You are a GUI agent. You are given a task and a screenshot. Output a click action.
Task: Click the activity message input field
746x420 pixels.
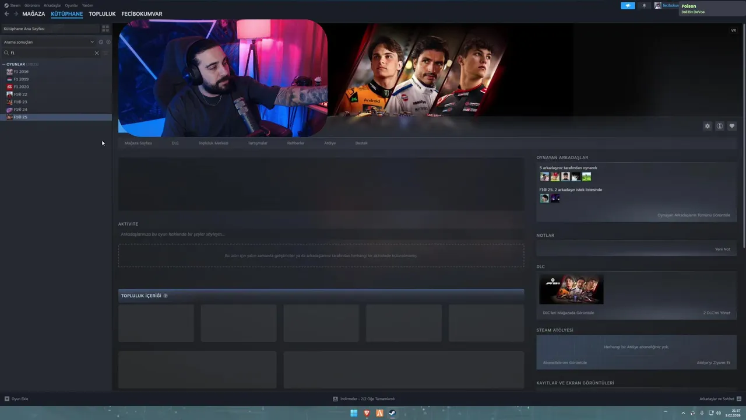pyautogui.click(x=321, y=234)
